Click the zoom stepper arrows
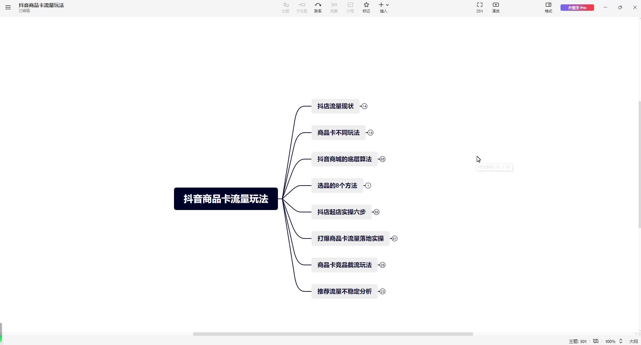 621,341
